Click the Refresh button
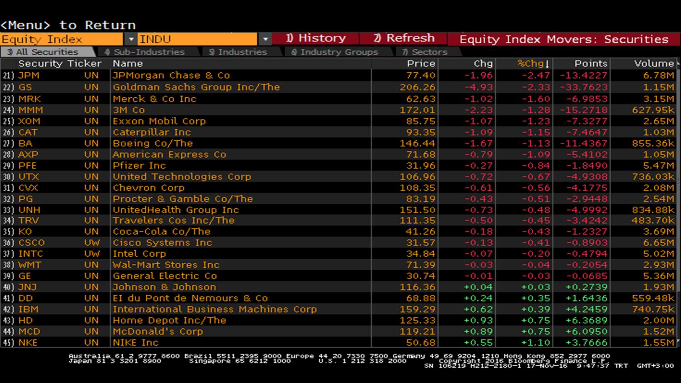Viewport: 681px width, 383px height. (x=404, y=38)
